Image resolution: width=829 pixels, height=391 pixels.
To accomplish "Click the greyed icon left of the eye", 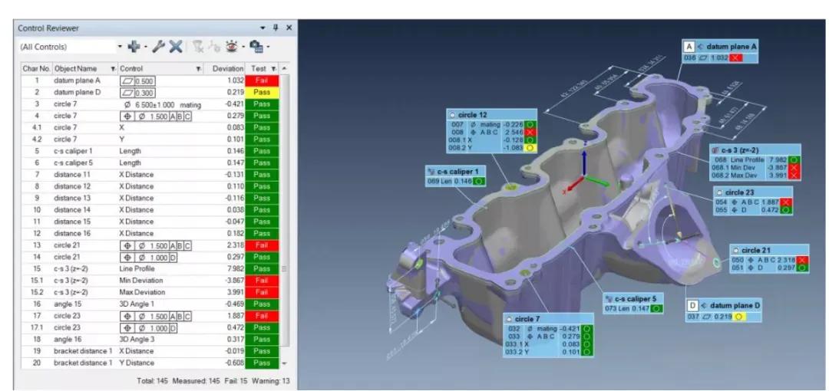I will tap(214, 47).
